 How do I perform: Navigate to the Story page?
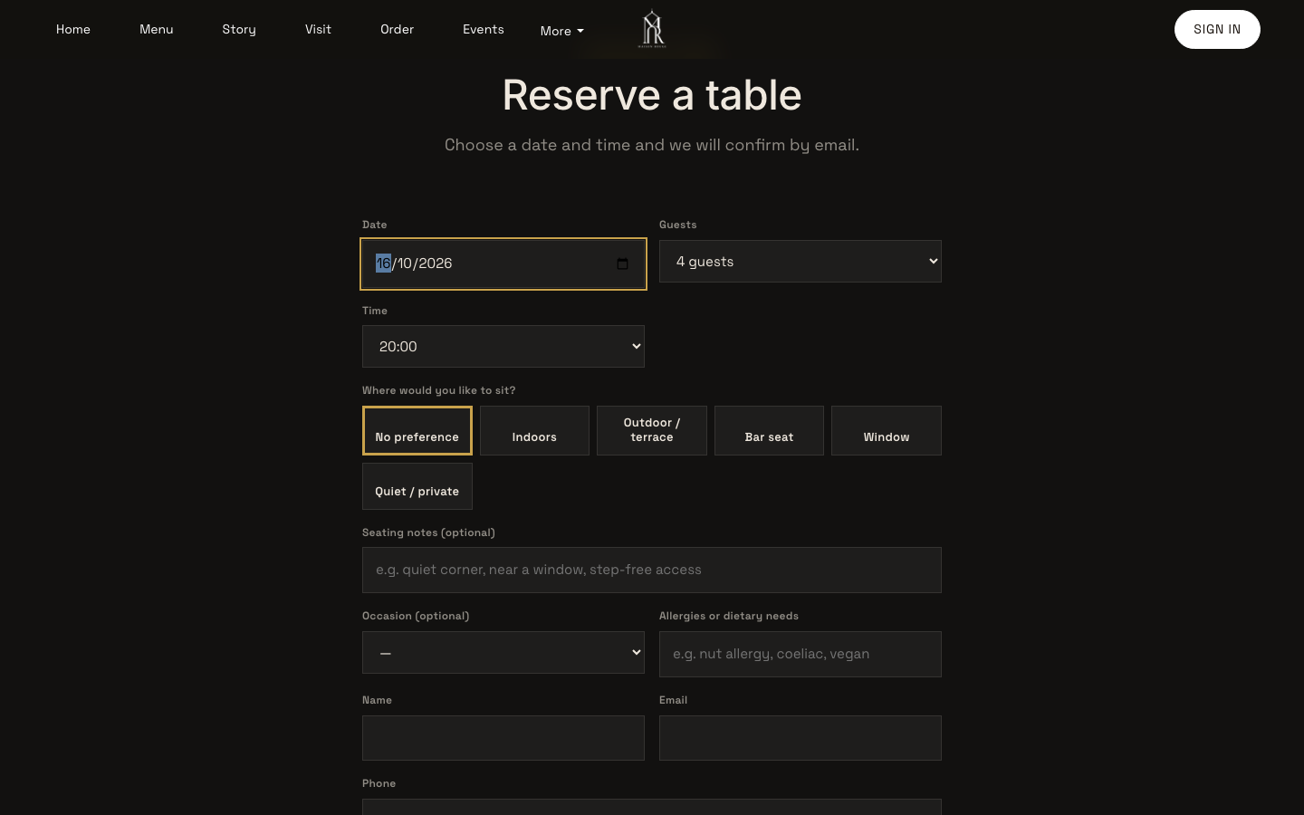(x=239, y=29)
